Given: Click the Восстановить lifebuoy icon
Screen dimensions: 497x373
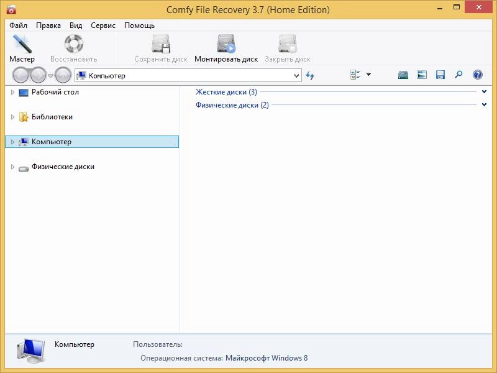Looking at the screenshot, I should click(x=74, y=44).
